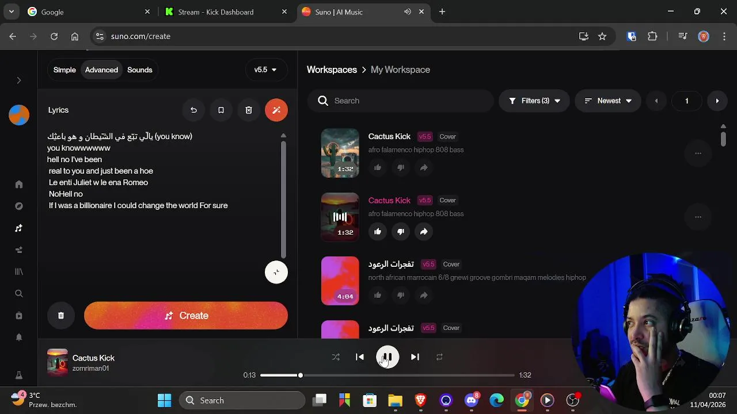Expand the Suno sidebar with the arrow
This screenshot has width=737, height=414.
tap(18, 80)
